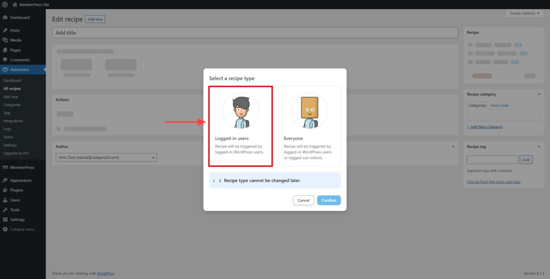Click Choose from the most used tags link
550x279 pixels.
pos(493,182)
